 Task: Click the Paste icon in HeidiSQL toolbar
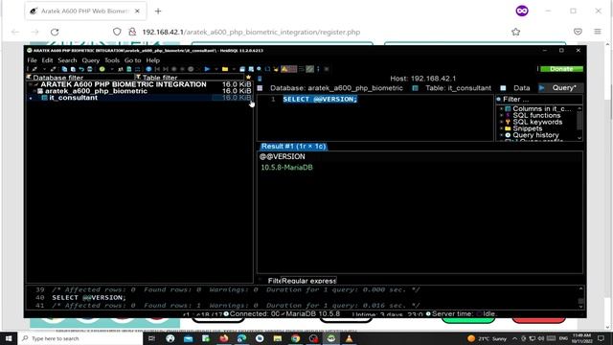73,69
